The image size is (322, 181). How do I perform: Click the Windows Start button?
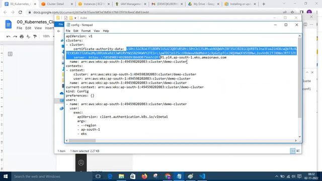tap(6, 176)
